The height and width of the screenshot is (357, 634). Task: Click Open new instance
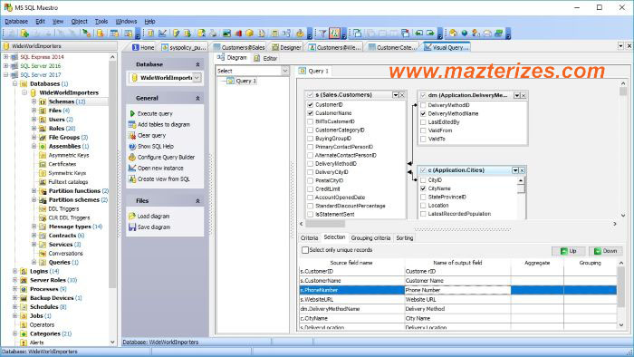tap(160, 169)
